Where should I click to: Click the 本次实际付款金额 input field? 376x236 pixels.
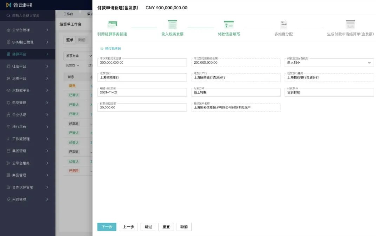pos(142,63)
